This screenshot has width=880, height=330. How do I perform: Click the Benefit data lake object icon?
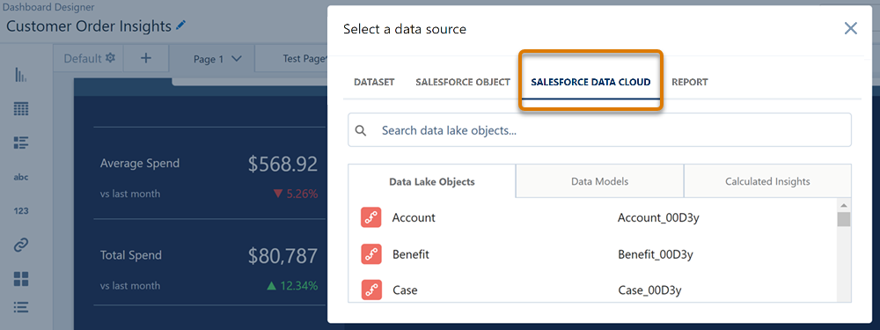(371, 254)
